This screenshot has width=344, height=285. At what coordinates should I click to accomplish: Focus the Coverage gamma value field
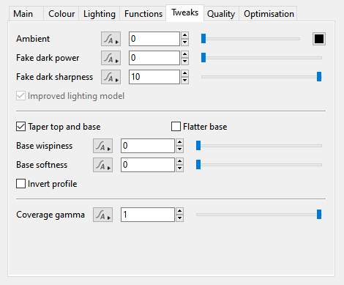pyautogui.click(x=148, y=215)
